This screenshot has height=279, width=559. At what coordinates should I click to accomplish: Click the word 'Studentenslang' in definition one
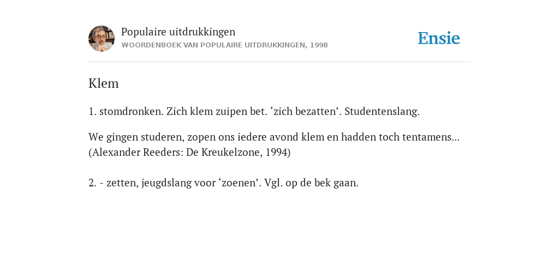[x=382, y=111]
